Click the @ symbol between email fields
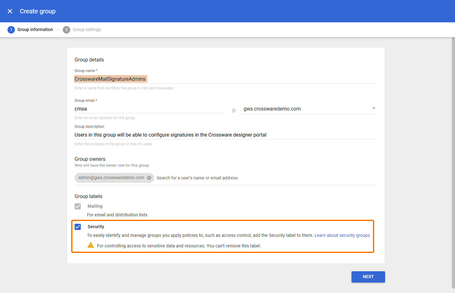The image size is (455, 293). pyautogui.click(x=234, y=110)
